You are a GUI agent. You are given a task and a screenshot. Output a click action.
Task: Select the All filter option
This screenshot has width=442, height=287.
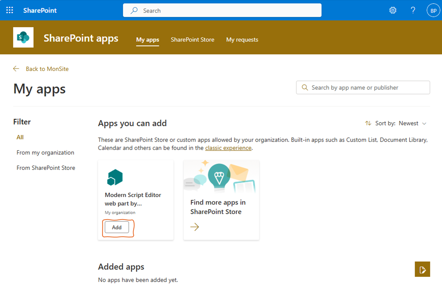tap(20, 137)
